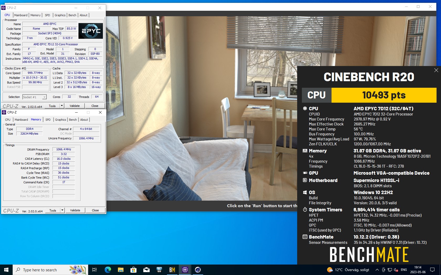Open SPD tab in upper CPU-Z window

click(47, 15)
